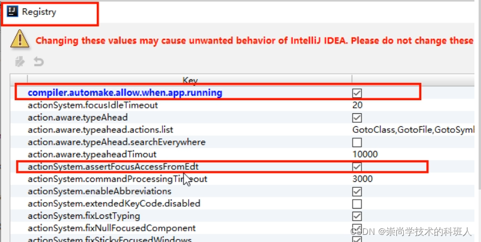Click the GotoClass,GotoFile value cell
This screenshot has width=481, height=242.
point(413,130)
